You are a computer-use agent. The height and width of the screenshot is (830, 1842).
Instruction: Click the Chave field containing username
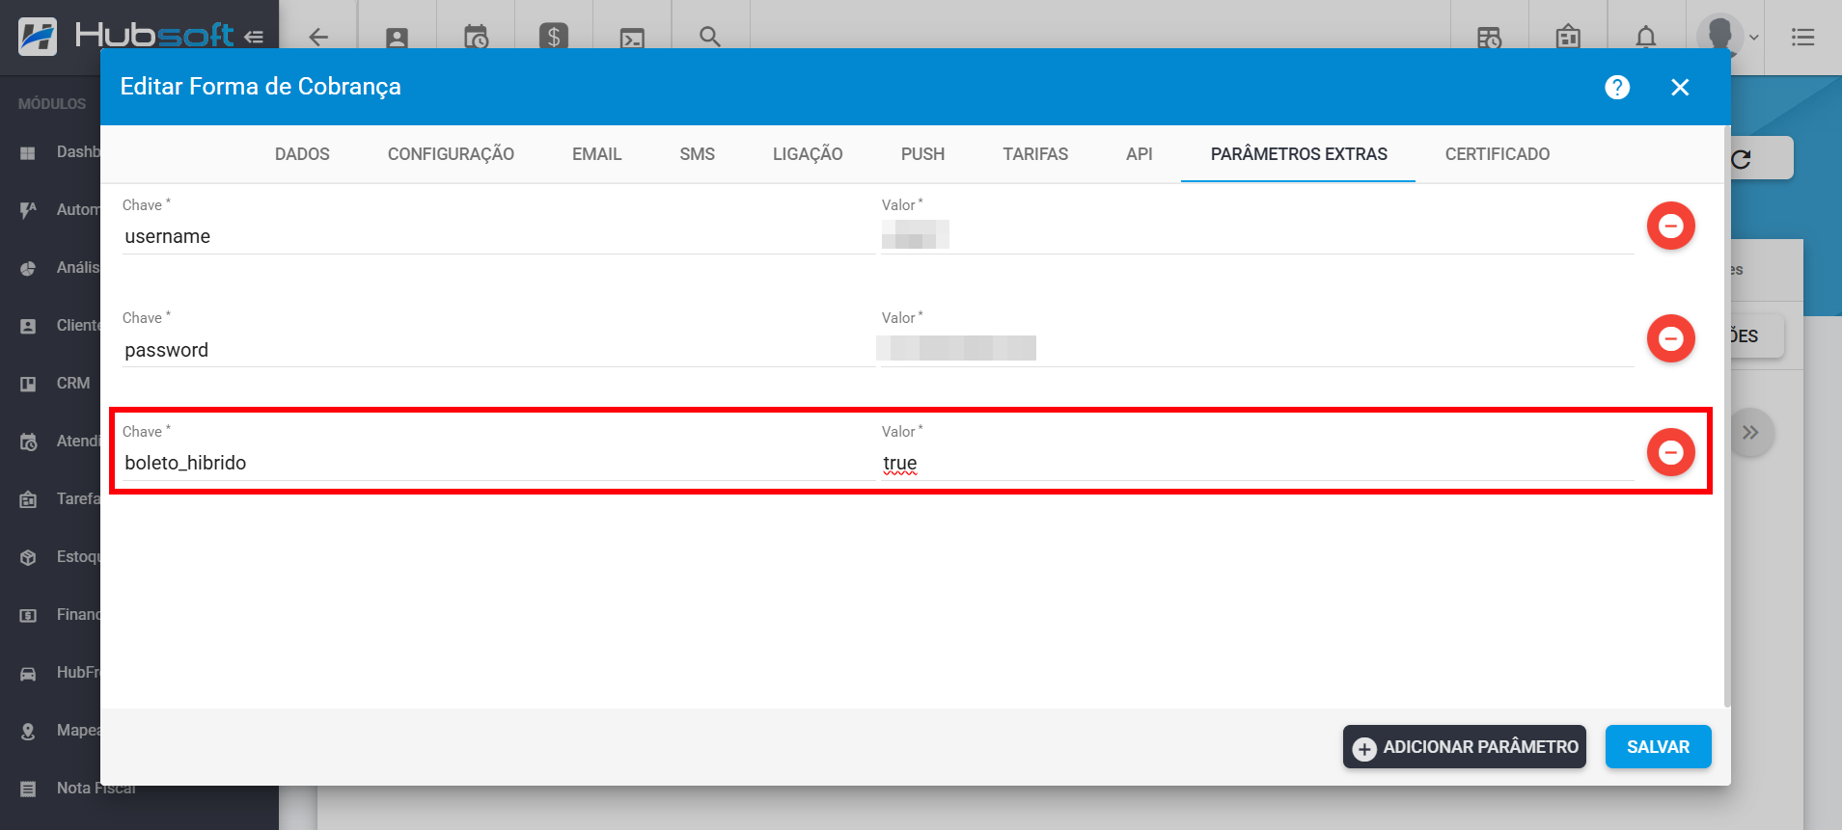[x=498, y=236]
